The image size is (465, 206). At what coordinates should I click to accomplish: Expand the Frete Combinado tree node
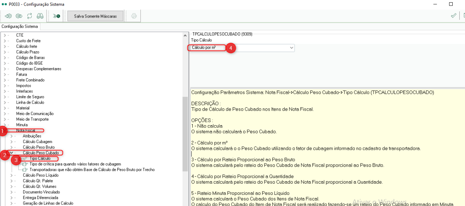click(5, 80)
